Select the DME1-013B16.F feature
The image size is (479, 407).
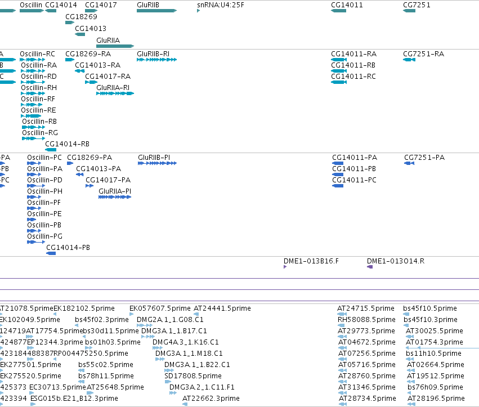pos(285,267)
